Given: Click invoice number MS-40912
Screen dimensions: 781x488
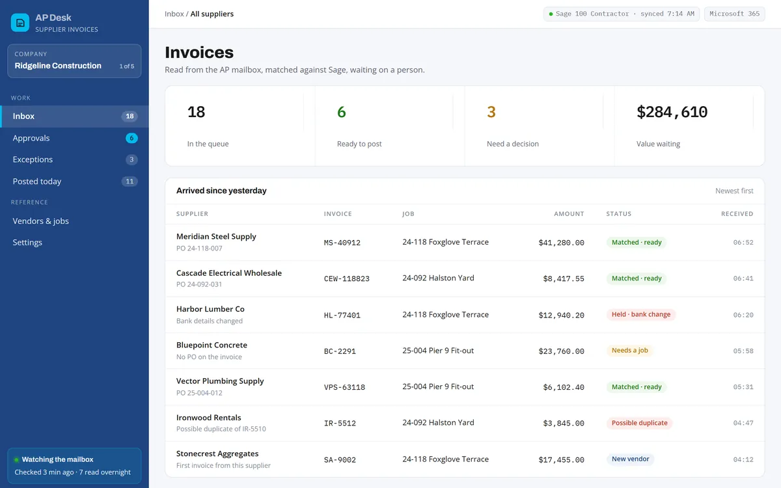Looking at the screenshot, I should point(342,243).
